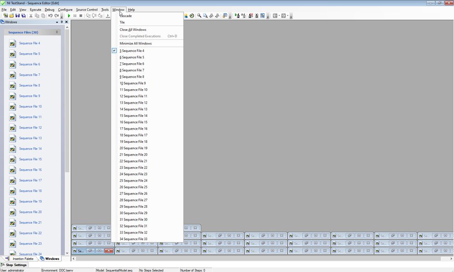This screenshot has height=272, width=454.
Task: Click the round red-green icon beside the user icon
Action: click(192, 15)
